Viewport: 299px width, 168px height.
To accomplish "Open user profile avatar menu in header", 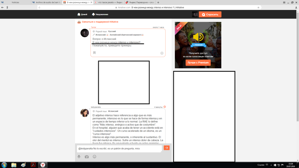I will pos(195,14).
